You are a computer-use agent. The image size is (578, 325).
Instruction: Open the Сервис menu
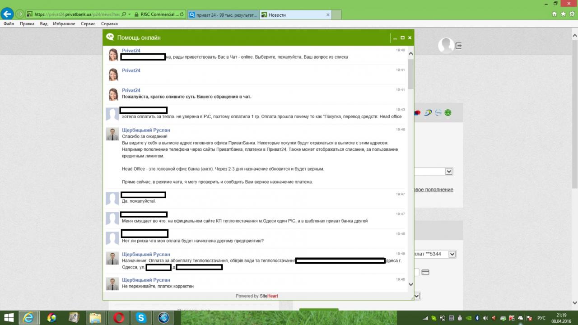click(x=88, y=24)
